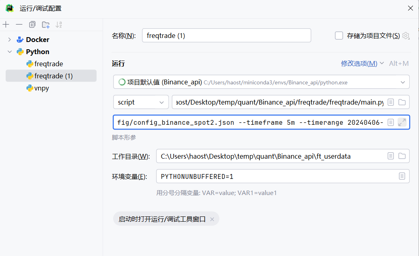Browse for the working directory folder

402,156
